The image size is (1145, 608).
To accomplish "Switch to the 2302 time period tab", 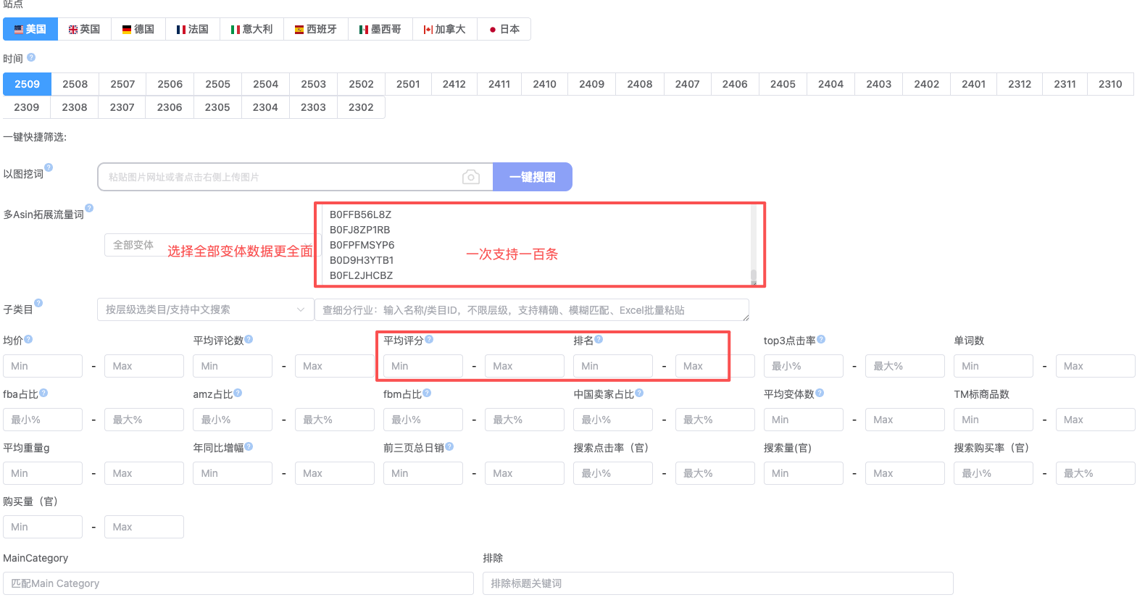I will pos(361,107).
